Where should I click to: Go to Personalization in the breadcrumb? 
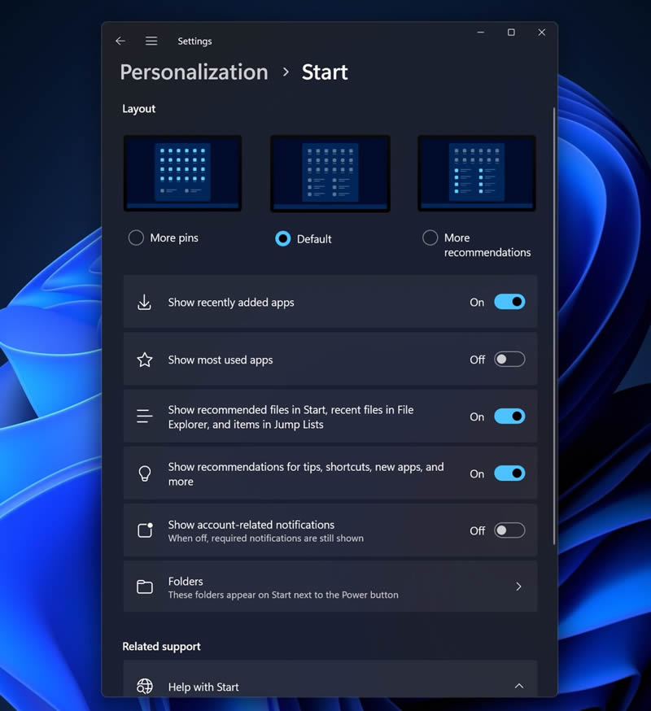[194, 72]
